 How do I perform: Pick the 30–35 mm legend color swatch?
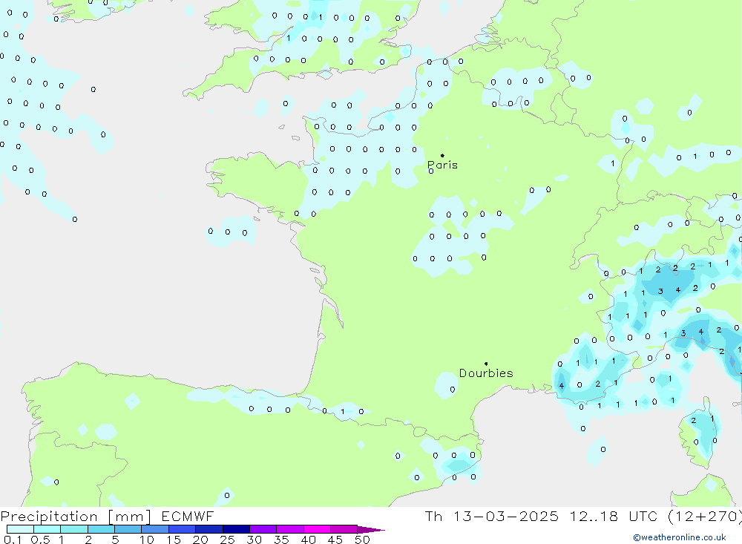pos(263,529)
